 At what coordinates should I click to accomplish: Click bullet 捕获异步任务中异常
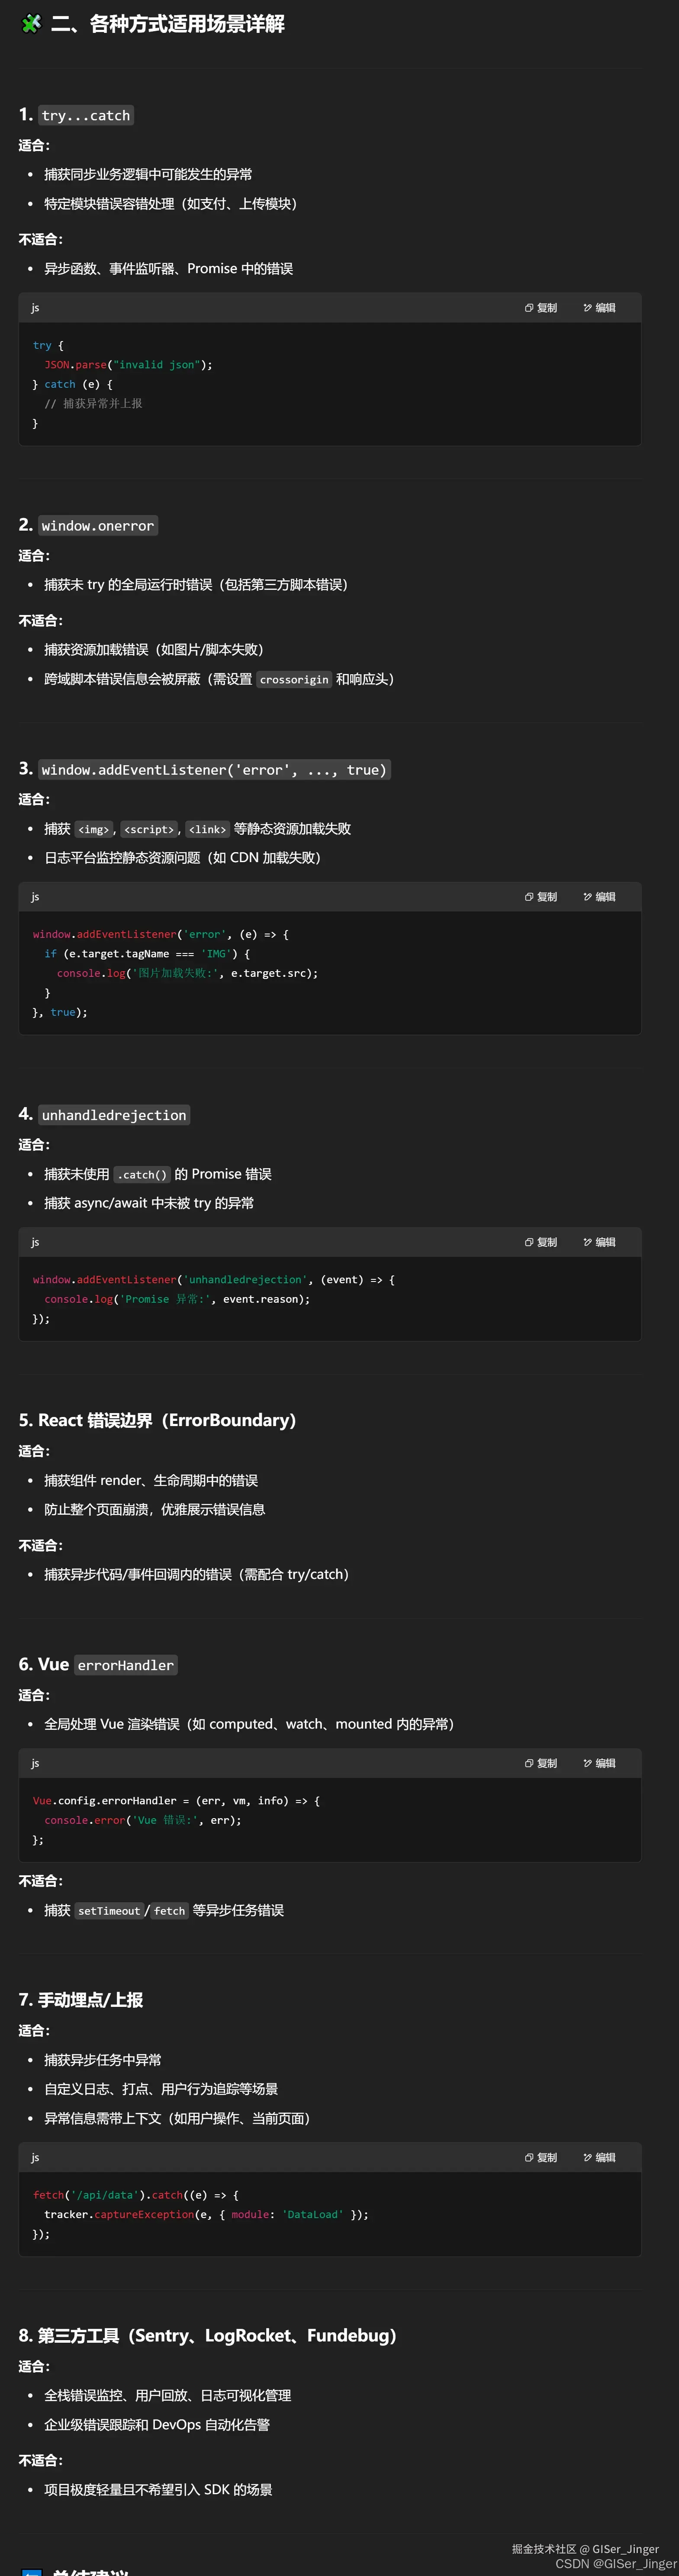coord(103,2060)
